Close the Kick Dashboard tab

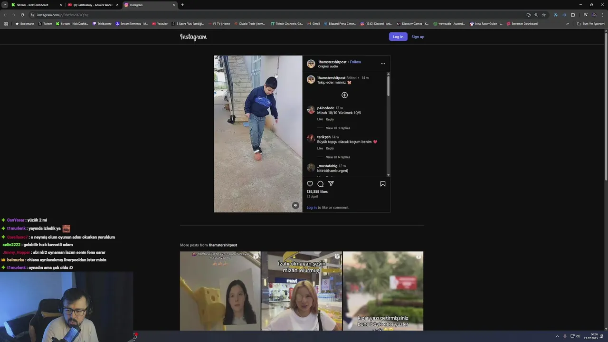point(61,5)
